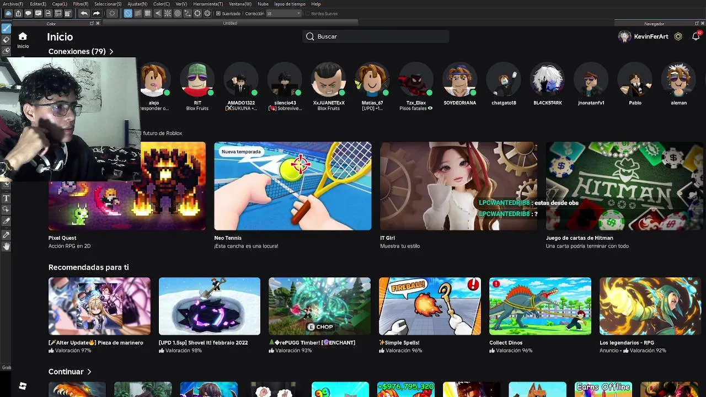This screenshot has height=397, width=706.
Task: Expand the Continuar section chevron
Action: point(89,372)
